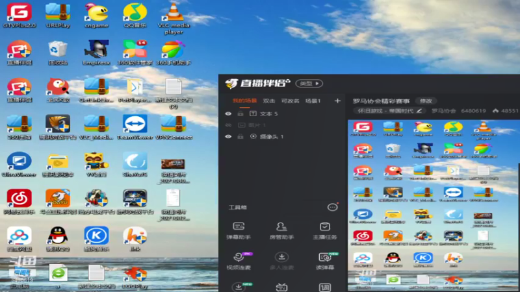This screenshot has width=520, height=292.
Task: Open 主播任务 tool in toolbox
Action: tap(324, 231)
